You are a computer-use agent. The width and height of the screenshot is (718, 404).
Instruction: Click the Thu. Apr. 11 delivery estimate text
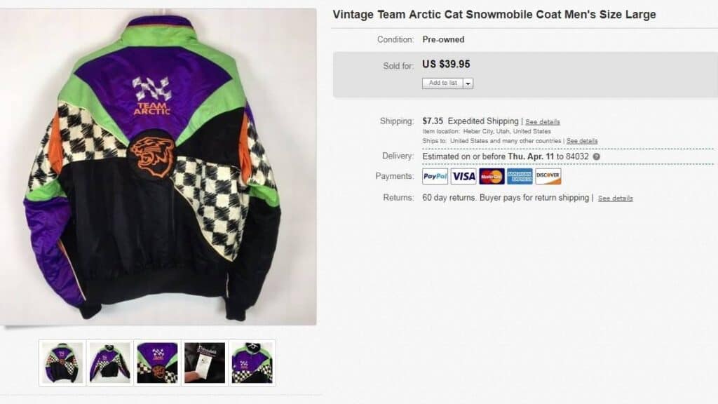pos(531,156)
